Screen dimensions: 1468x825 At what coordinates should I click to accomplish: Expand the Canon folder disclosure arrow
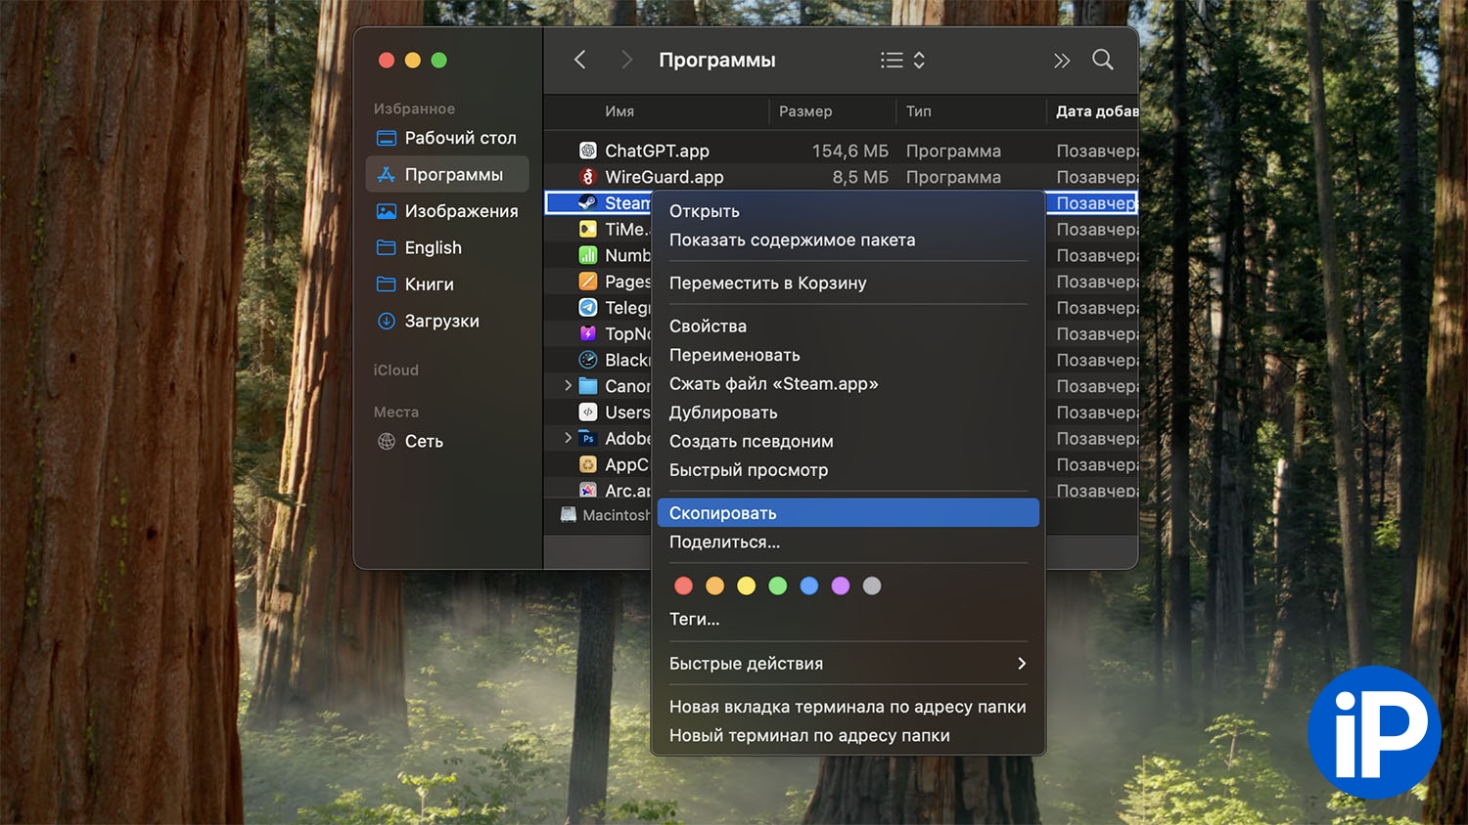click(x=568, y=386)
